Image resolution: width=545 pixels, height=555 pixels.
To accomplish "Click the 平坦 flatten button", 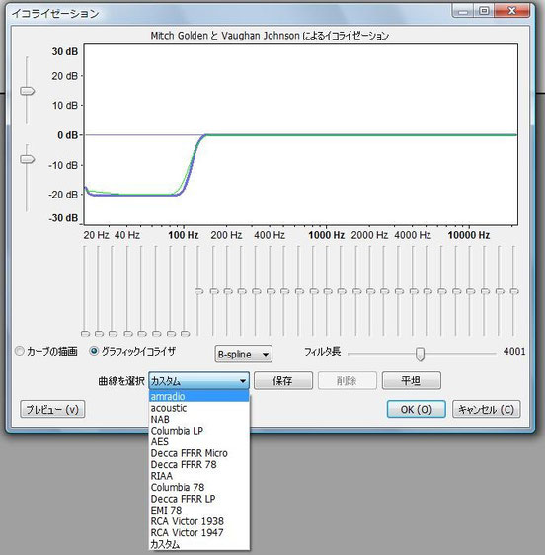I will [412, 381].
